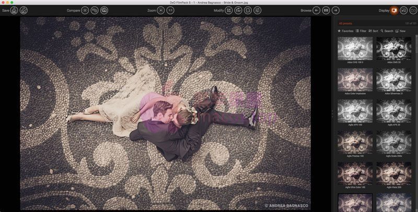418x212 pixels.
Task: Apply the Agfa Ultra Color 100 preset
Action: click(x=355, y=174)
